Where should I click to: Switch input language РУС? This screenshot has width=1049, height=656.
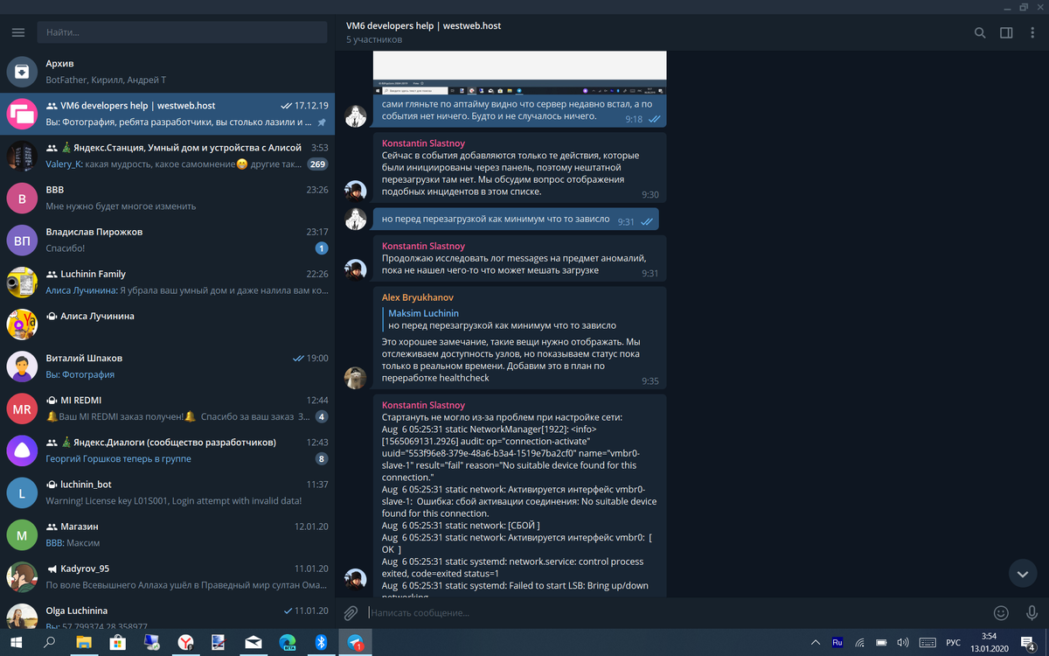click(953, 643)
